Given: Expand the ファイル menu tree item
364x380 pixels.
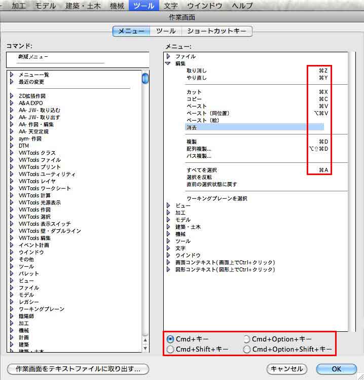Looking at the screenshot, I should click(168, 56).
